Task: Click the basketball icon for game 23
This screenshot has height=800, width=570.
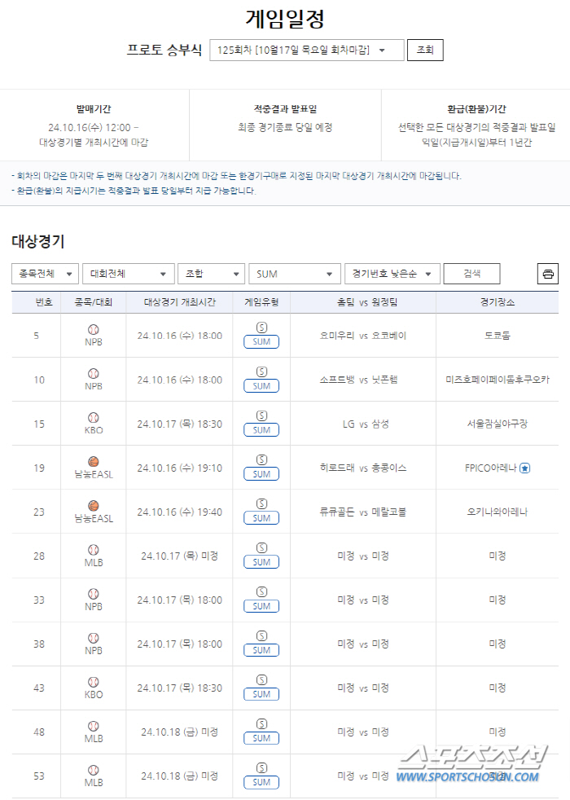Action: point(94,505)
